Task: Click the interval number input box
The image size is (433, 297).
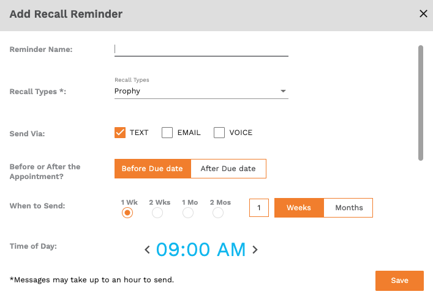Action: pos(259,208)
